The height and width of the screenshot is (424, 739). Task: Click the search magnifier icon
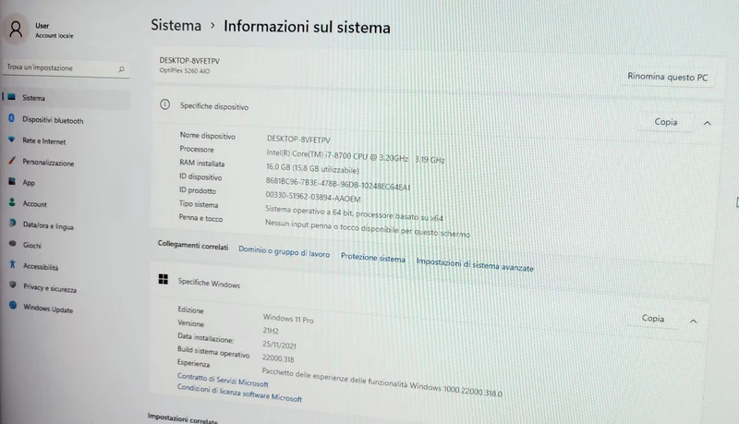122,69
